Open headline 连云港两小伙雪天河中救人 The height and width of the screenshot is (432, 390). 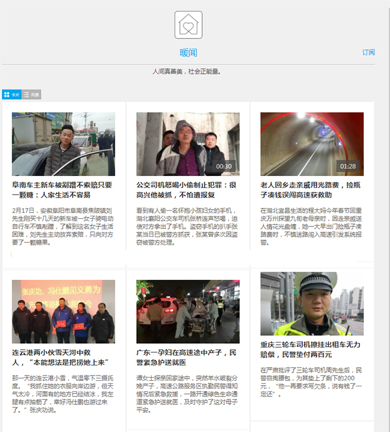(x=60, y=357)
